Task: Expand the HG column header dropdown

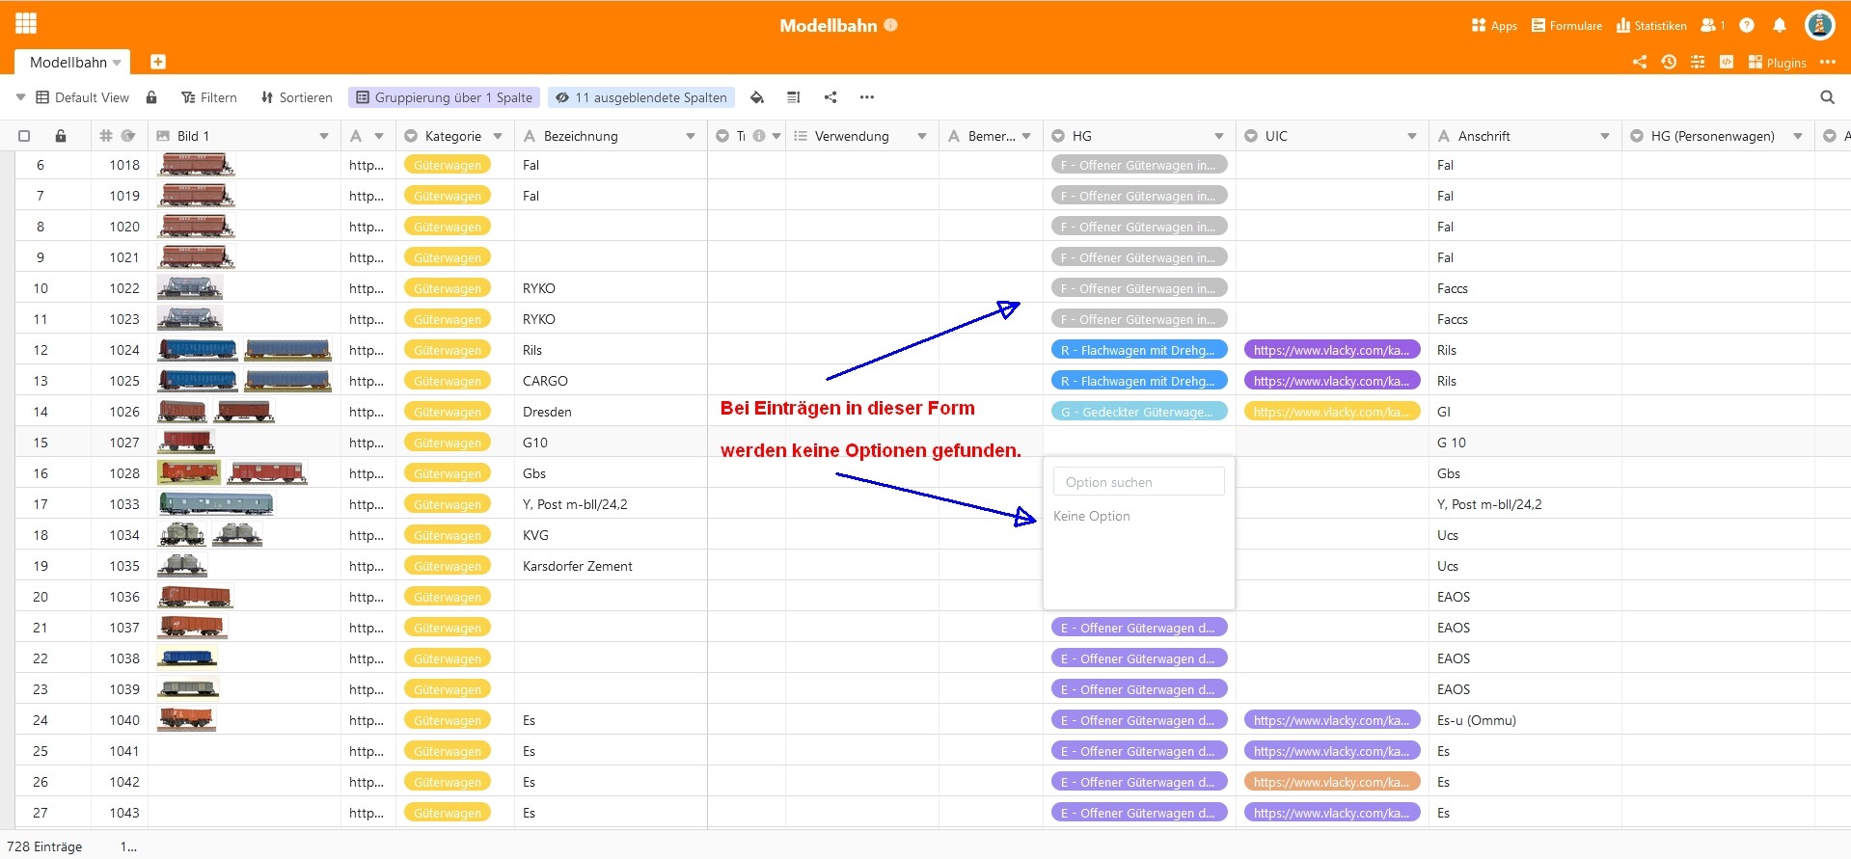Action: (x=1219, y=136)
